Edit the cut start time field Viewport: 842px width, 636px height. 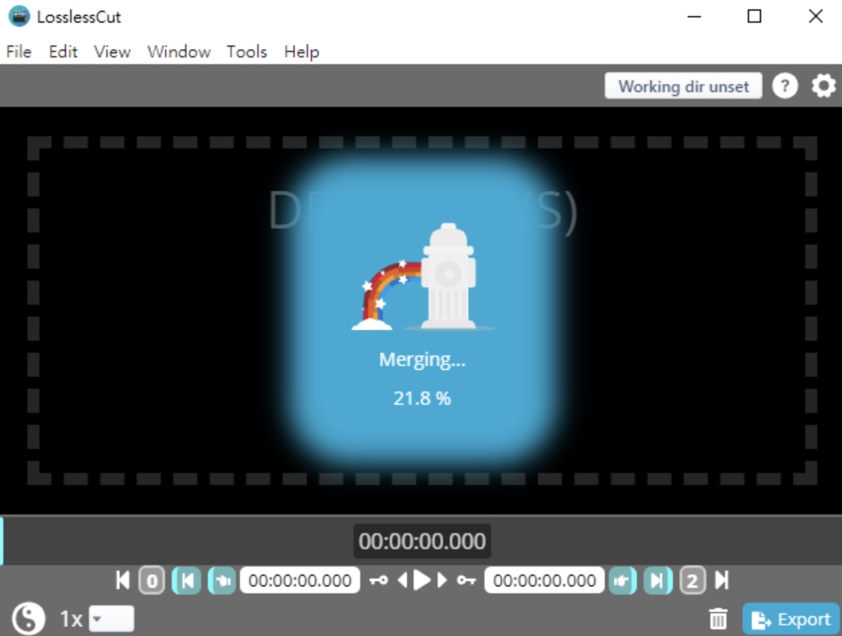tap(300, 581)
